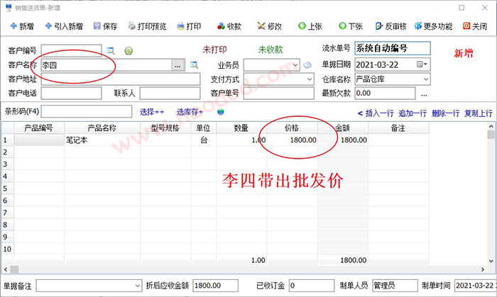
Task: Select the price cell 1800.00 in row 1
Action: [x=292, y=140]
